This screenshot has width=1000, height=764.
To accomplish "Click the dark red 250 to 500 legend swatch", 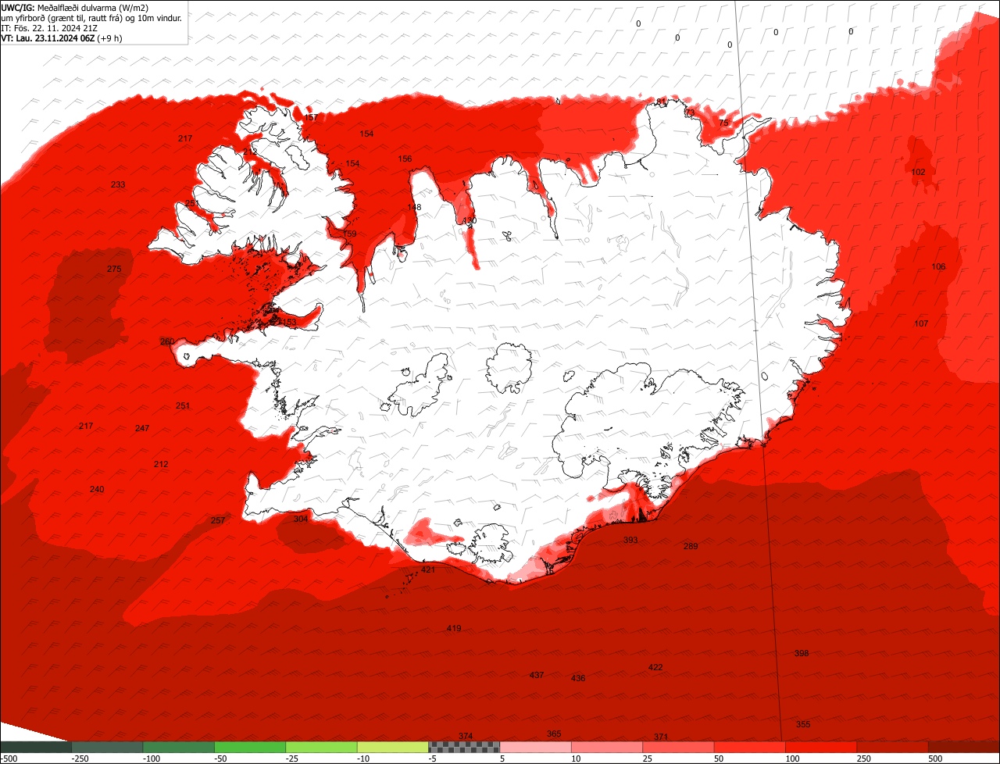I will tap(894, 747).
